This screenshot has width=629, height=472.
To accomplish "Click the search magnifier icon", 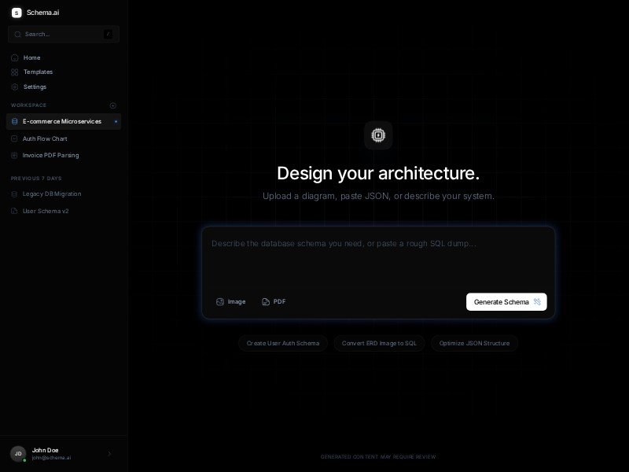I will click(x=17, y=34).
